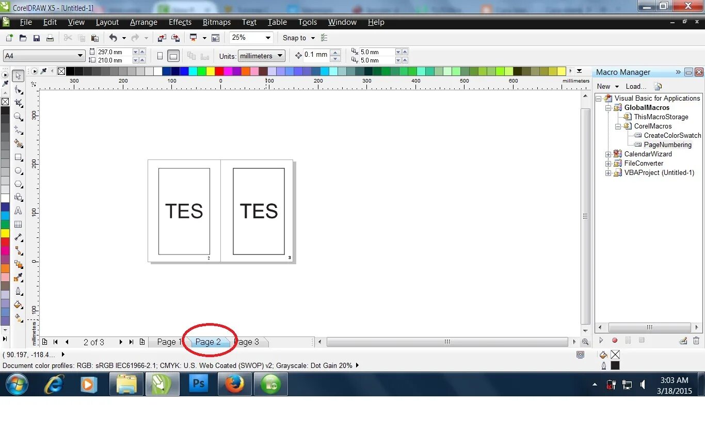Select the Pick tool
The height and width of the screenshot is (433, 705).
point(18,76)
